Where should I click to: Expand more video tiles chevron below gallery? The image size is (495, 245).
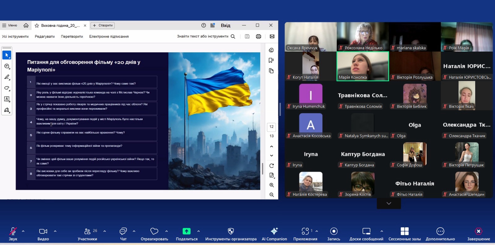(389, 203)
